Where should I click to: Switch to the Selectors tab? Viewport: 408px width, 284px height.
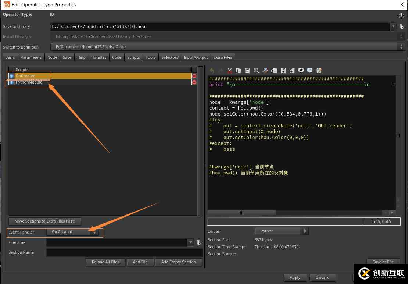point(170,57)
